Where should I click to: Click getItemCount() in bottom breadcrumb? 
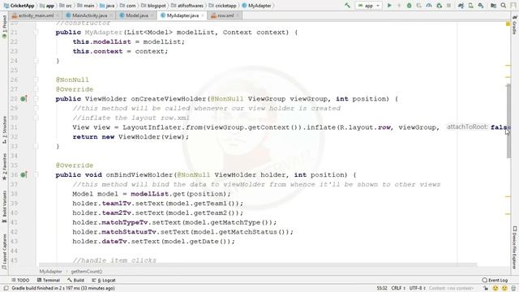pyautogui.click(x=87, y=272)
